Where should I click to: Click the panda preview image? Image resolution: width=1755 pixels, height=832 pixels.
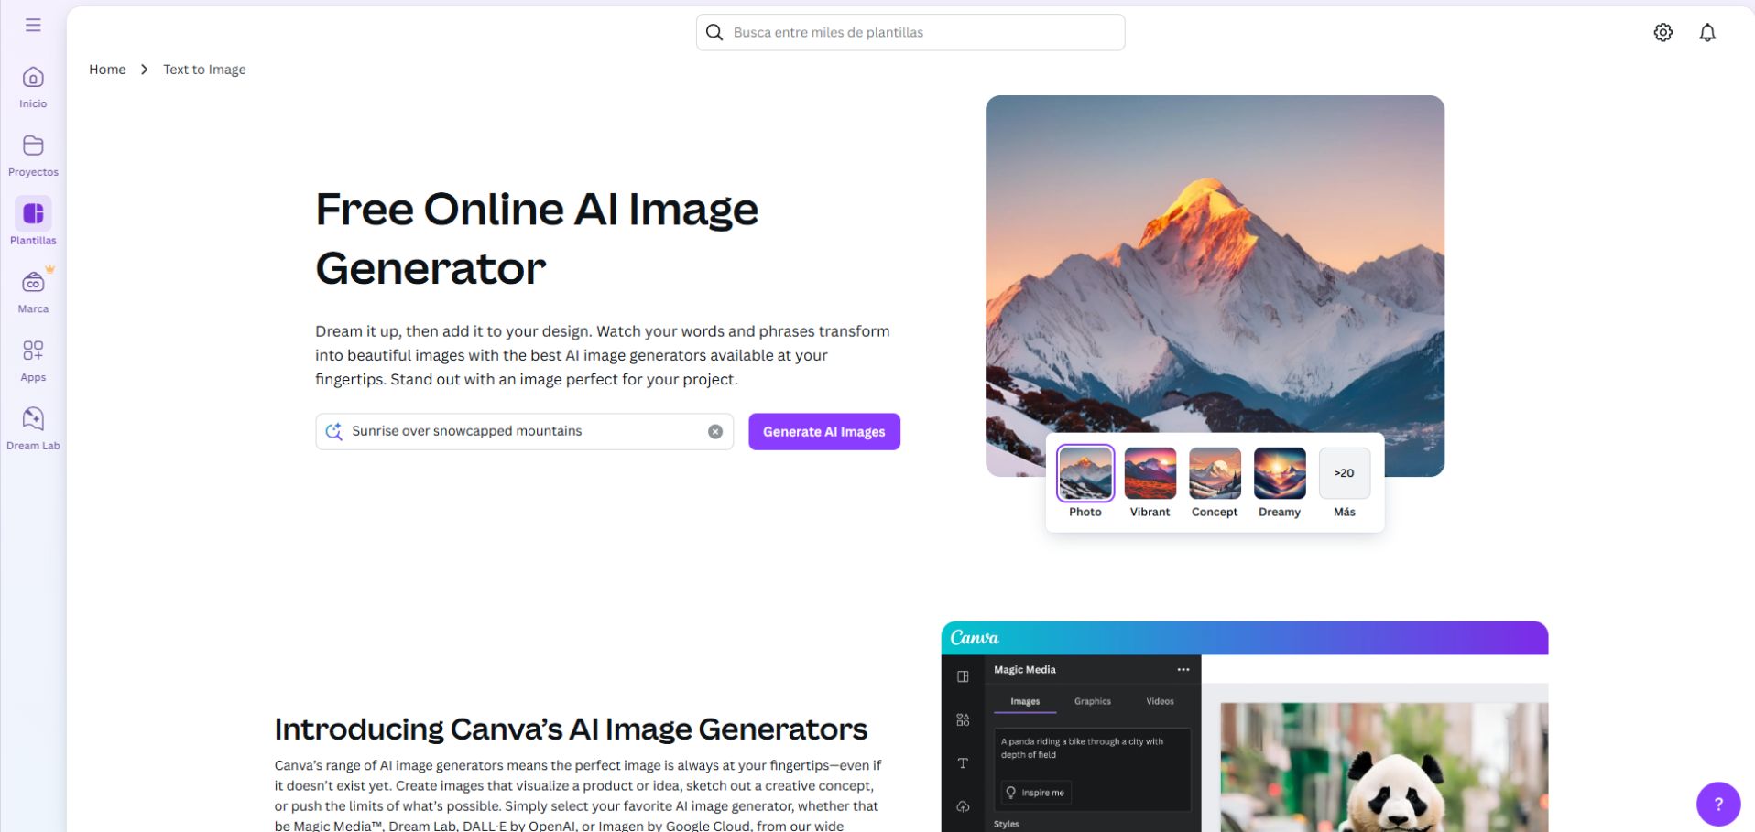coord(1384,767)
